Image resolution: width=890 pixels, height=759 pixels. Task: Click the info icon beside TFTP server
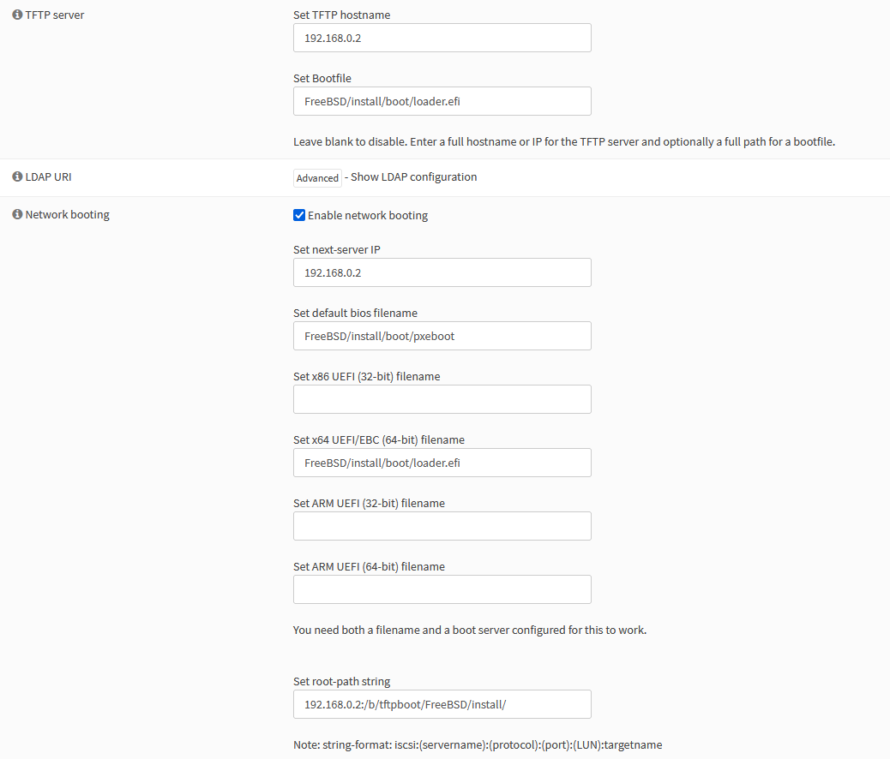[x=17, y=15]
